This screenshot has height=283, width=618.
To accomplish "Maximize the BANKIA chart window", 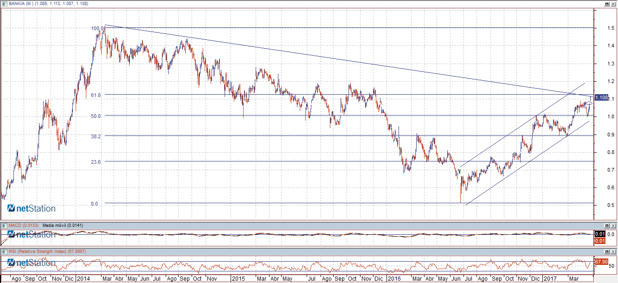I will [x=606, y=4].
